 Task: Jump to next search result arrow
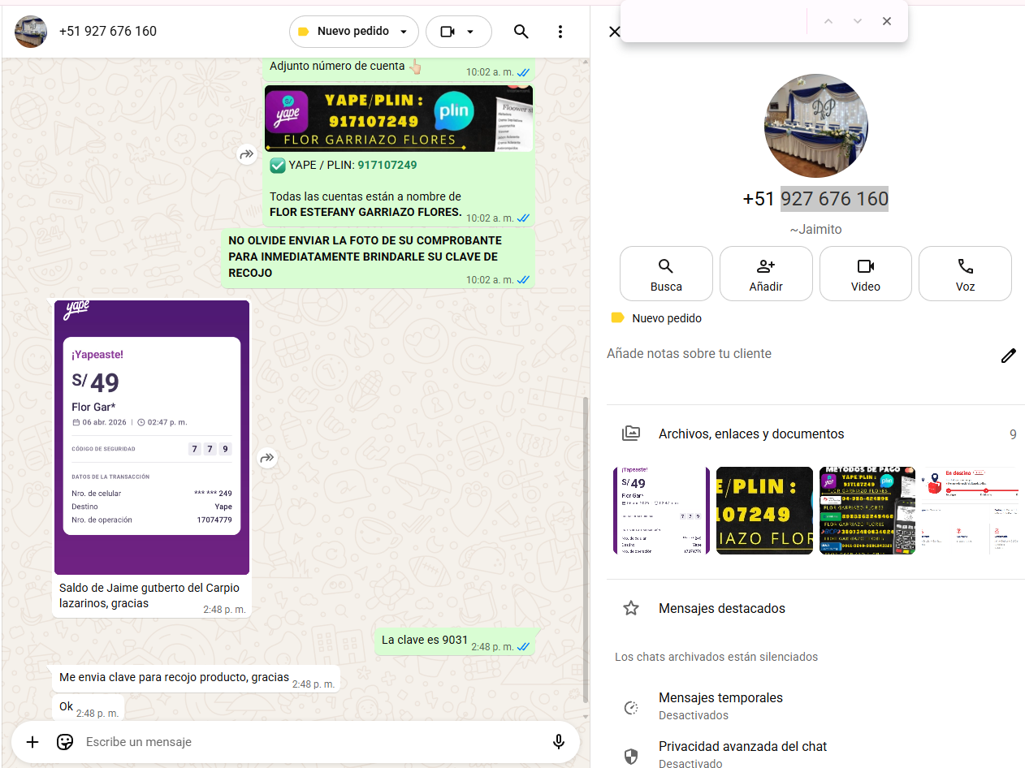858,21
